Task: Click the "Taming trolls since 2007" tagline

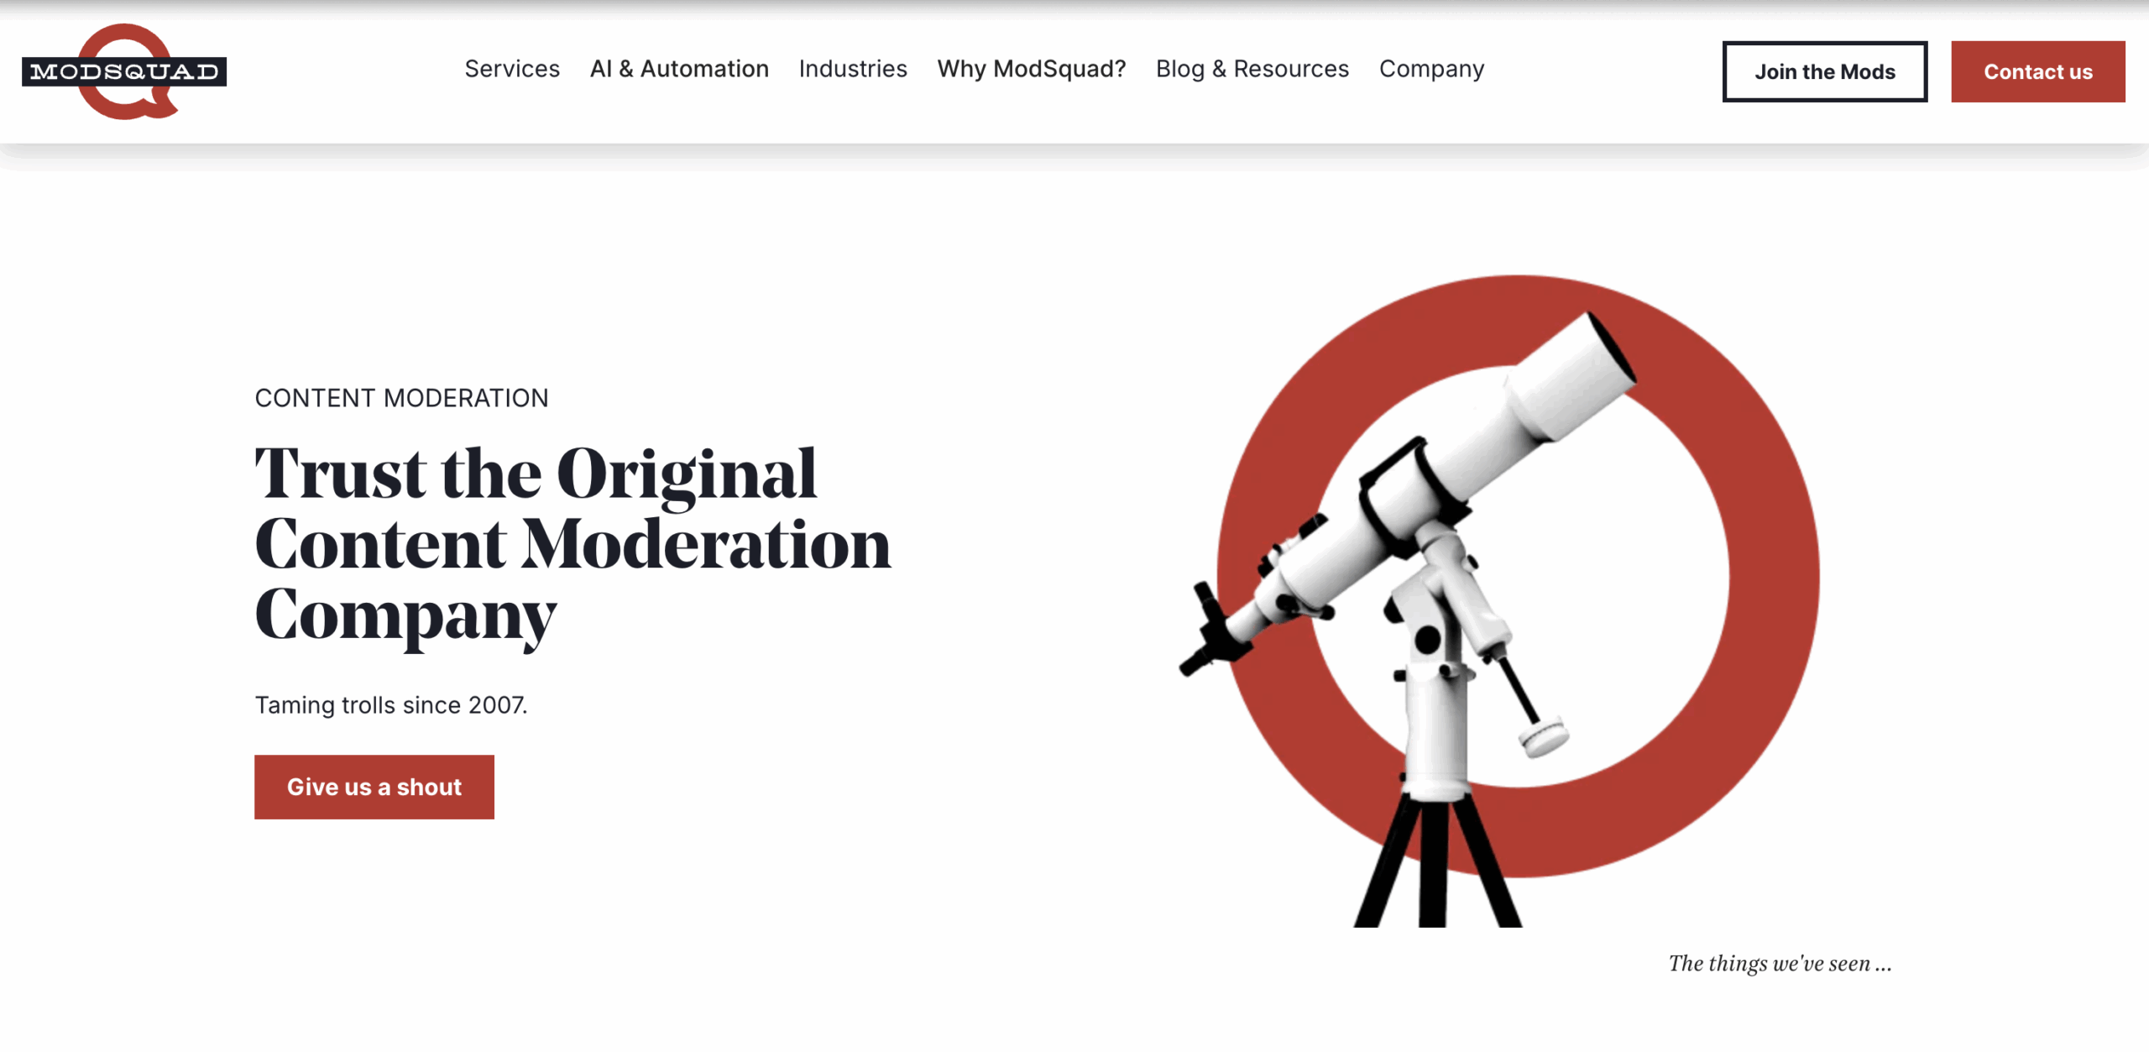Action: (x=391, y=705)
